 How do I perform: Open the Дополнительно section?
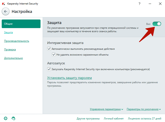(x=14, y=58)
